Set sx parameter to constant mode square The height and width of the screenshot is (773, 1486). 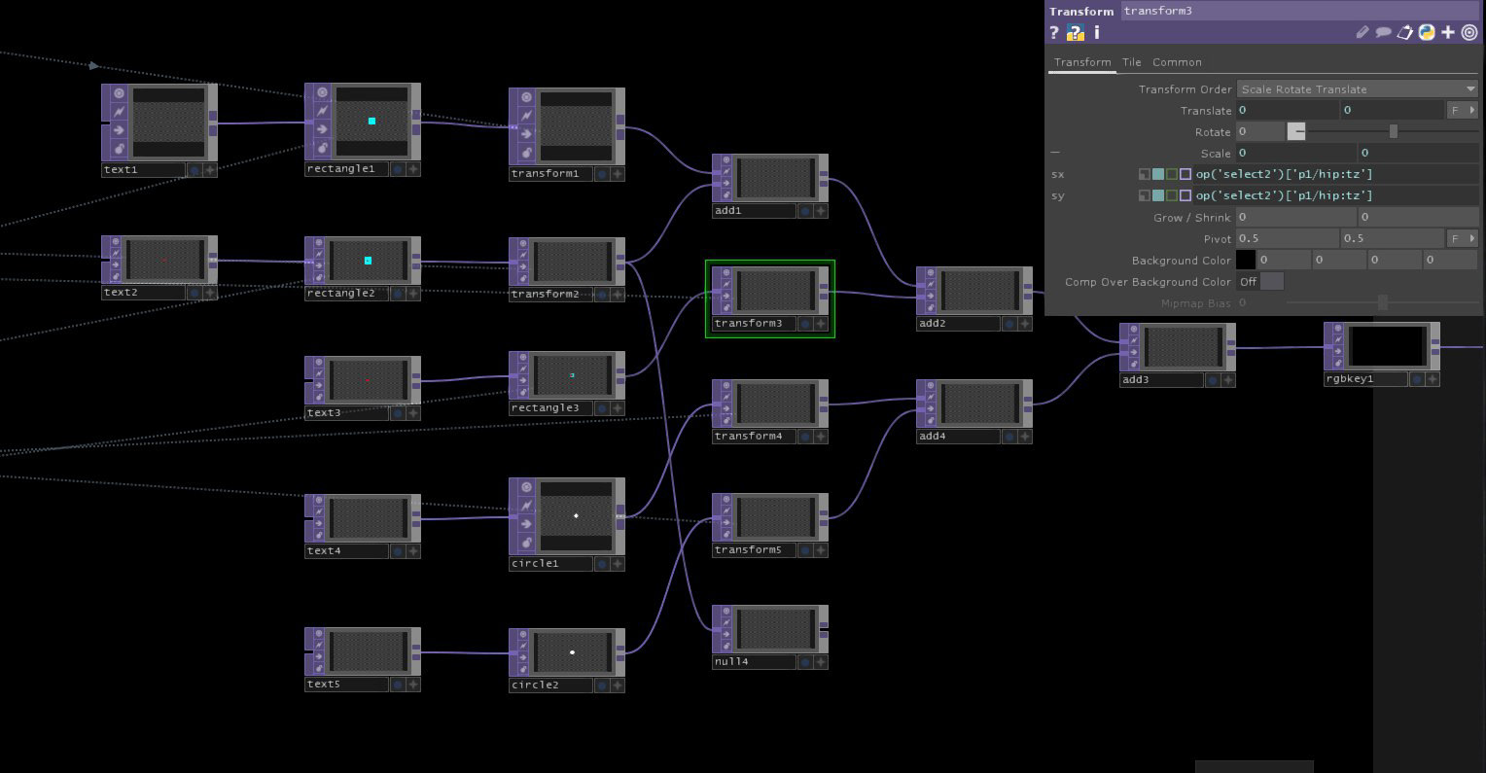pos(1145,174)
